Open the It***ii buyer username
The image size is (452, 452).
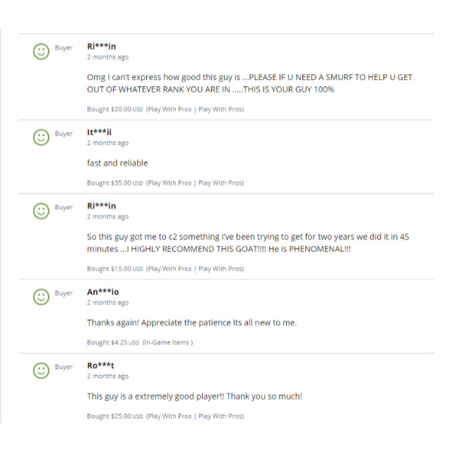coord(99,132)
